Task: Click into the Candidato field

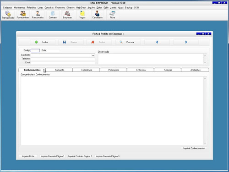Action: click(61, 55)
